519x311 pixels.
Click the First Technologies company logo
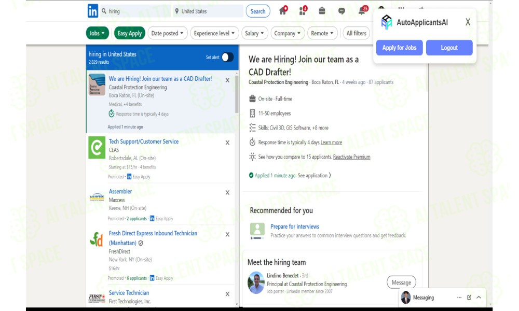[97, 298]
